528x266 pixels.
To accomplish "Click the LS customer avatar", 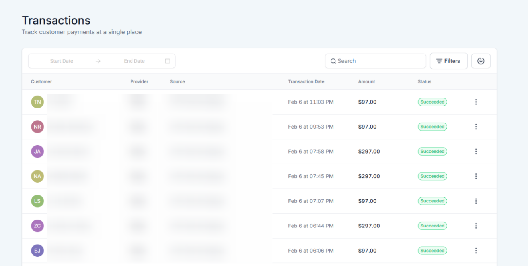I will pos(37,201).
